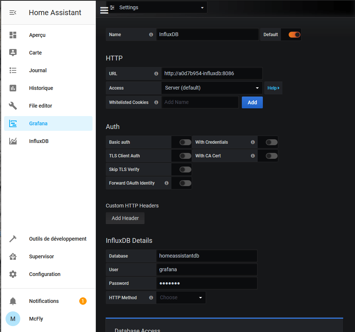Expand the Access Server (default) dropdown
The image size is (355, 332).
[x=212, y=88]
